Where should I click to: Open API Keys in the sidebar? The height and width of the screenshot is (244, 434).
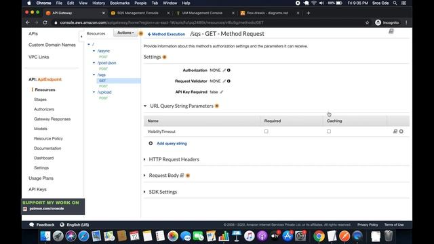[x=37, y=190]
